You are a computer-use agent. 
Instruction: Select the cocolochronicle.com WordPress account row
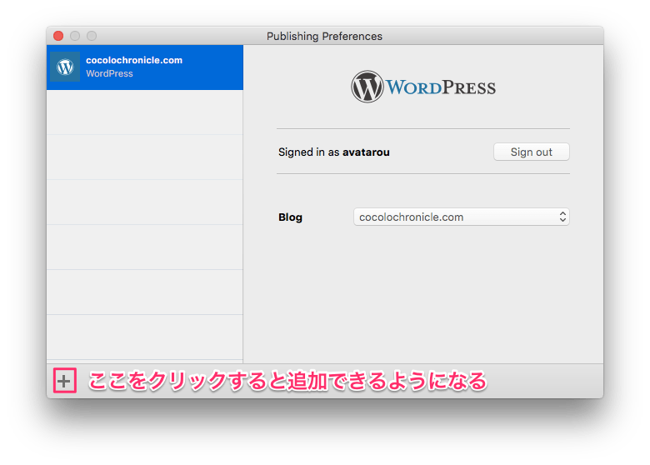(145, 67)
